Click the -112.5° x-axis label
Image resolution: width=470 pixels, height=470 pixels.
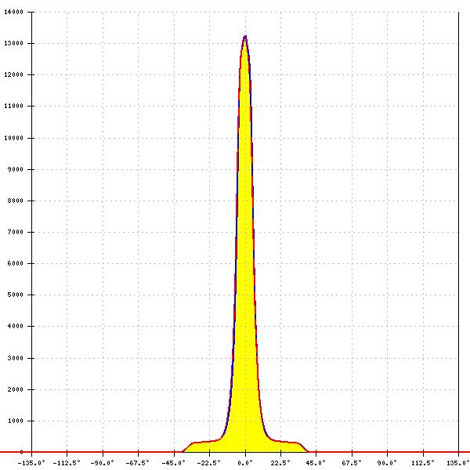(67, 463)
